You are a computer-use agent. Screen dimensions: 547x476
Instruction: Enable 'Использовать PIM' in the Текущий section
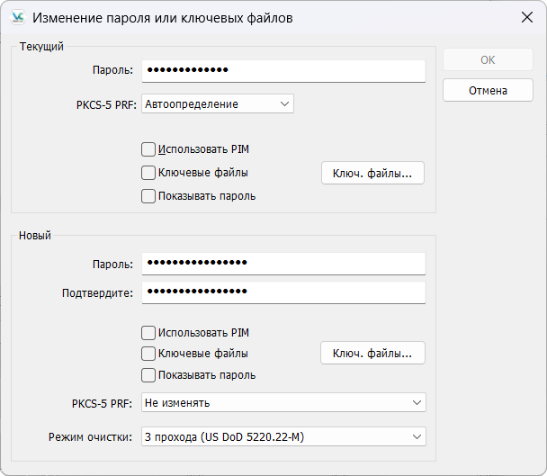[x=148, y=149]
